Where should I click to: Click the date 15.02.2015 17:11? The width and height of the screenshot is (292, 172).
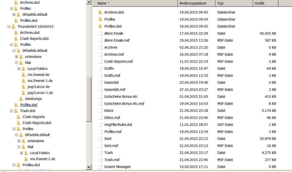[x=194, y=167]
